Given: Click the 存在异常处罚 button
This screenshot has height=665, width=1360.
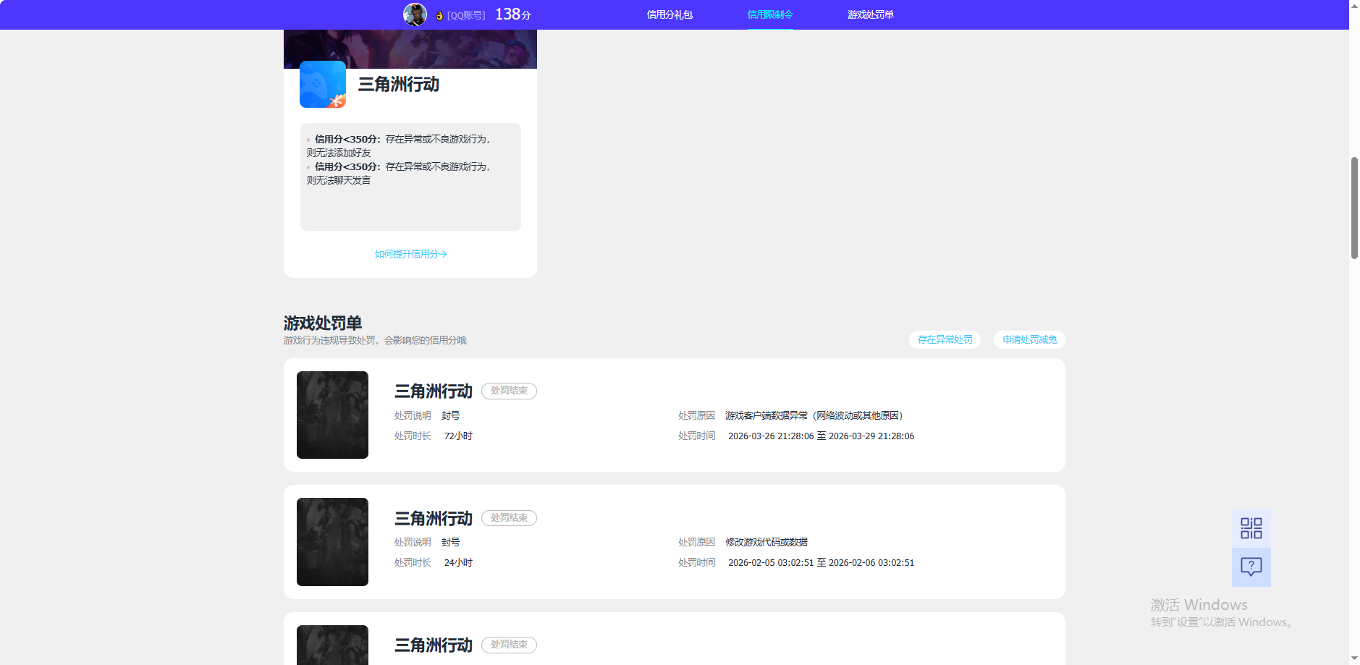Looking at the screenshot, I should (945, 339).
